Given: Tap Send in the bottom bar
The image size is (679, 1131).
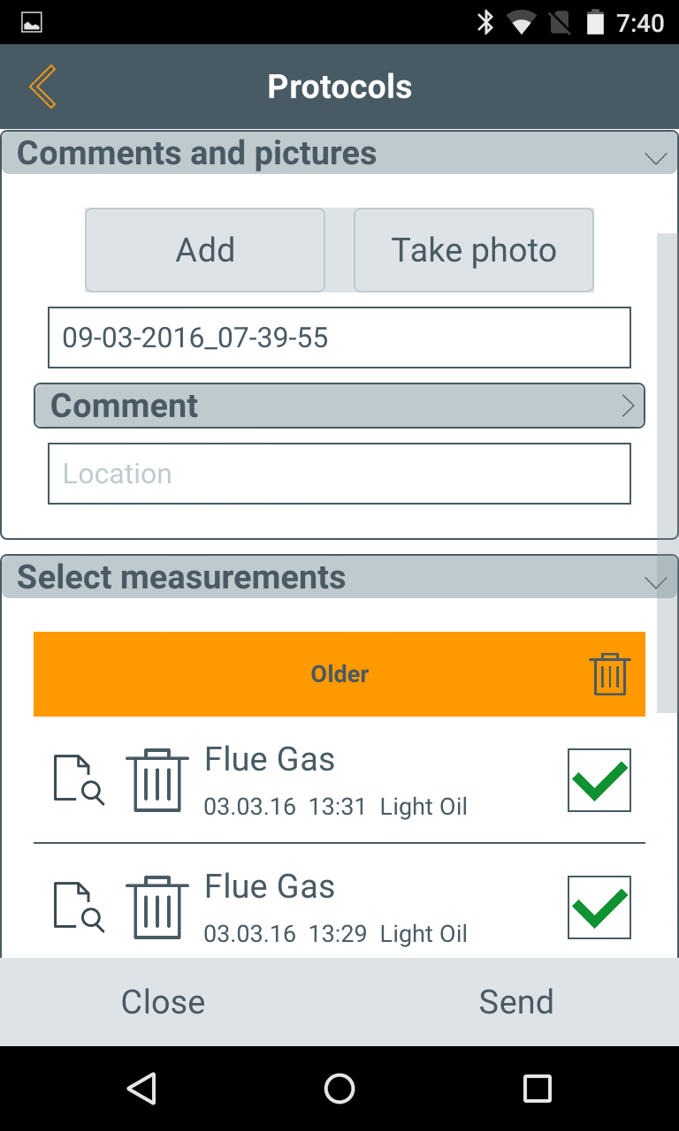Looking at the screenshot, I should (x=516, y=1002).
